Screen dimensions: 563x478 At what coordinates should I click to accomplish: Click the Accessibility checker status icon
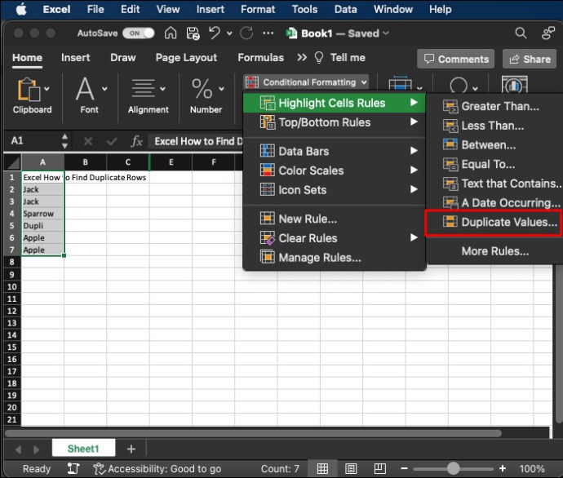[x=99, y=469]
